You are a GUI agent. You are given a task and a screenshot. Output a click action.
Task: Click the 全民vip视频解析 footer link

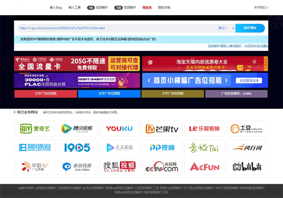(x=94, y=188)
